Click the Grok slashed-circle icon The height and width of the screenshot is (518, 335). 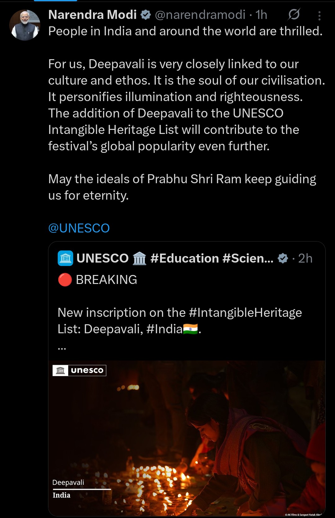294,14
